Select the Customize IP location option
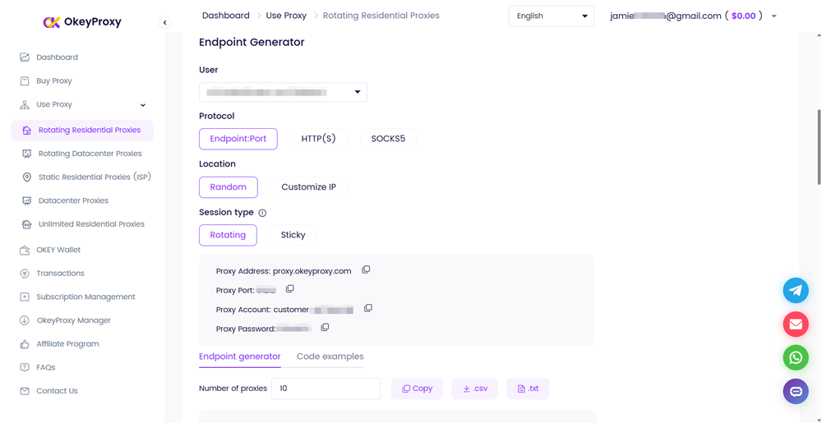The width and height of the screenshot is (822, 423). [309, 187]
